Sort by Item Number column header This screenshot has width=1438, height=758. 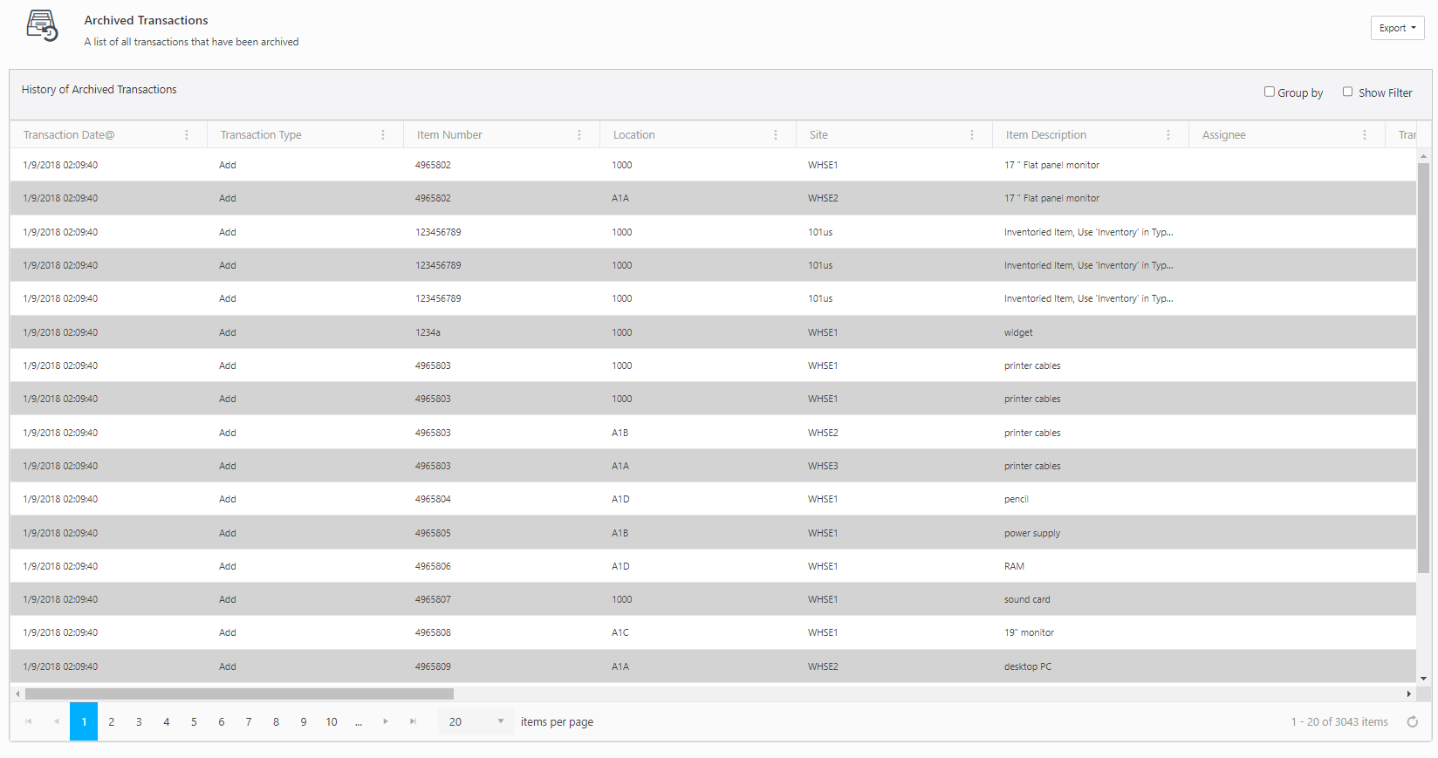point(449,135)
